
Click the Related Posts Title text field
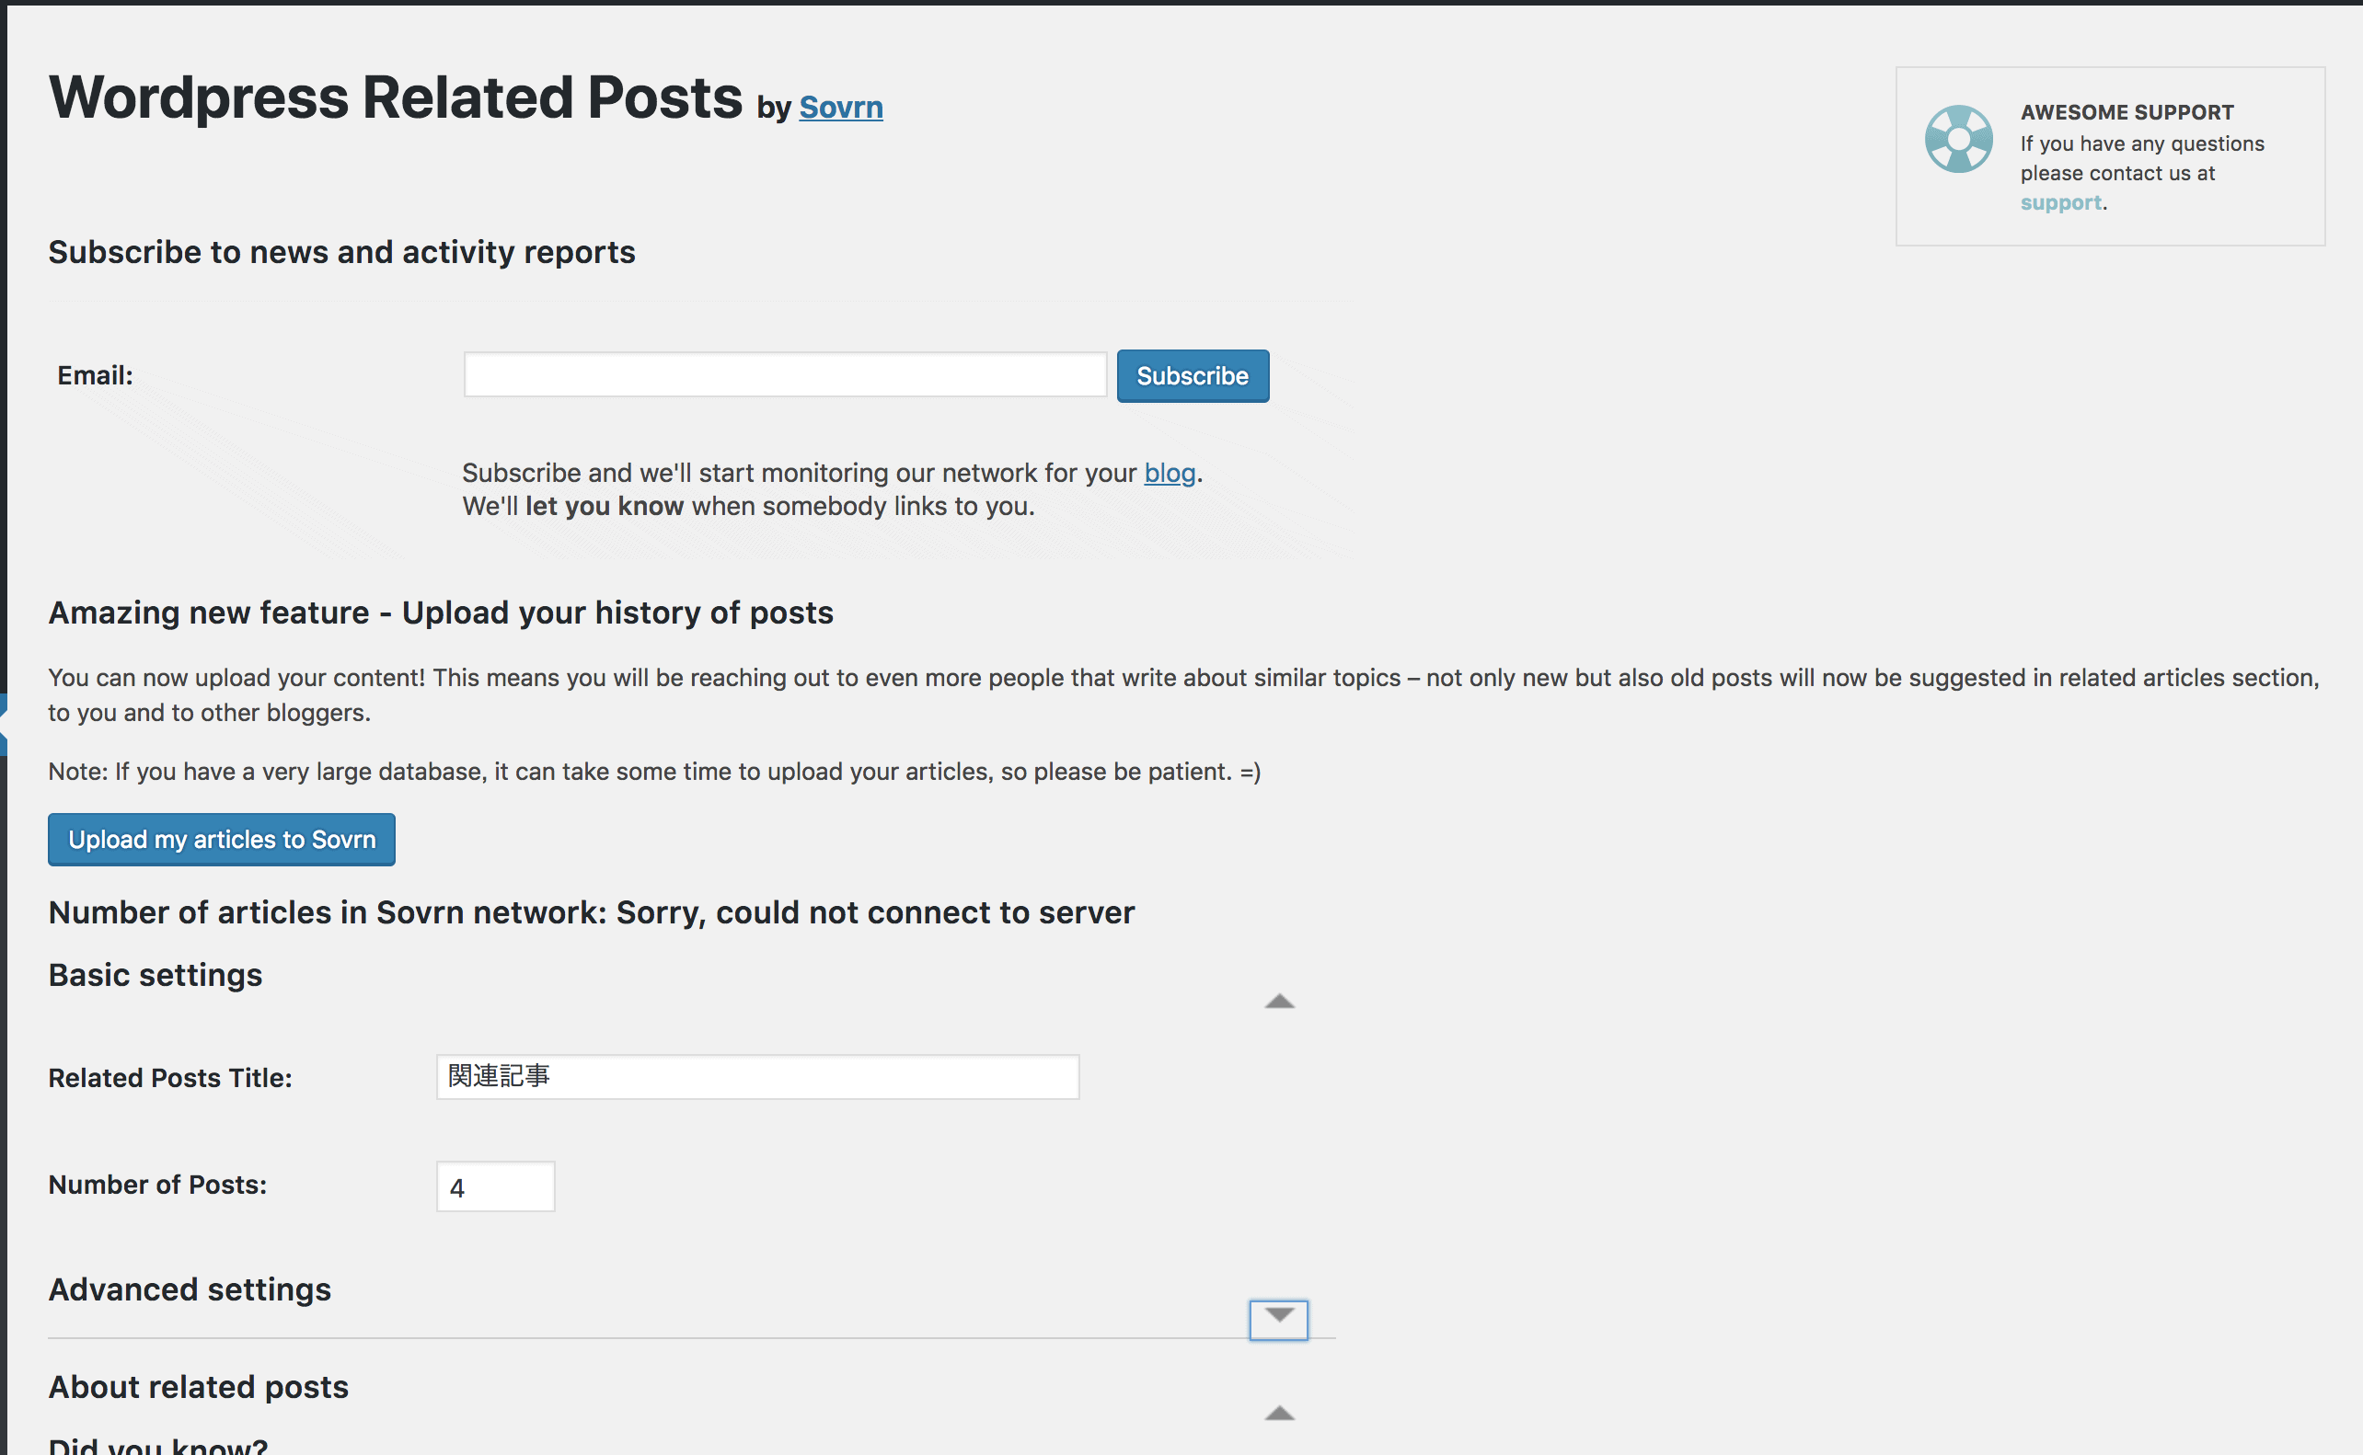[756, 1077]
